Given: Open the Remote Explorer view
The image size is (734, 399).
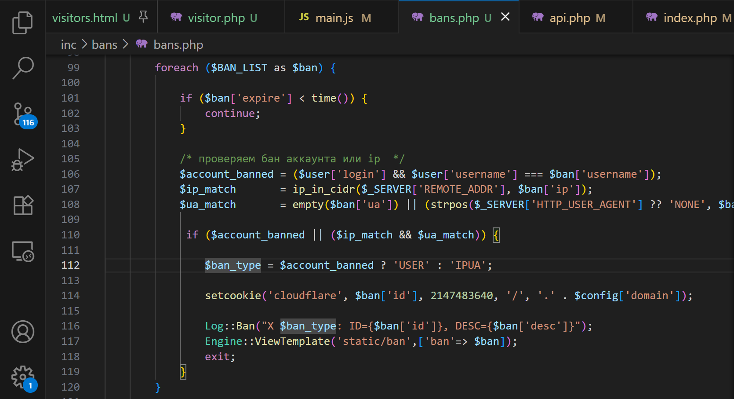Looking at the screenshot, I should [x=22, y=251].
